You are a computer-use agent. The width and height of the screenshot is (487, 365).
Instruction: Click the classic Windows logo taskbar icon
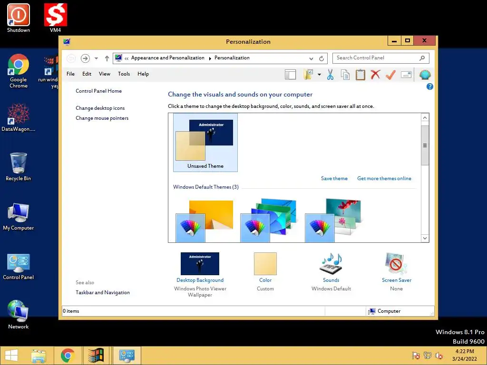click(96, 355)
